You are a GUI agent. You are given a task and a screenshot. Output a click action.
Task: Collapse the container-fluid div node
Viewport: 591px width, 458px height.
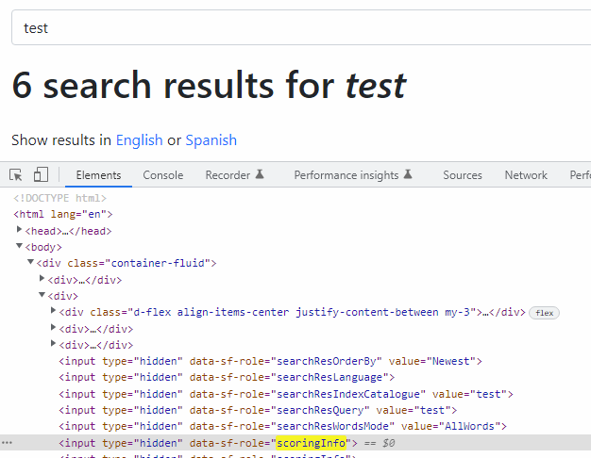tap(30, 262)
